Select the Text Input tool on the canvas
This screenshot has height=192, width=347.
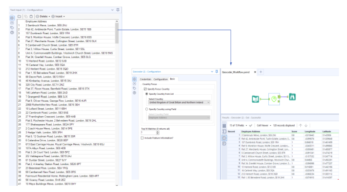click(x=255, y=99)
